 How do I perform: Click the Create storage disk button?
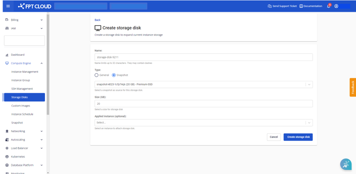pos(298,137)
